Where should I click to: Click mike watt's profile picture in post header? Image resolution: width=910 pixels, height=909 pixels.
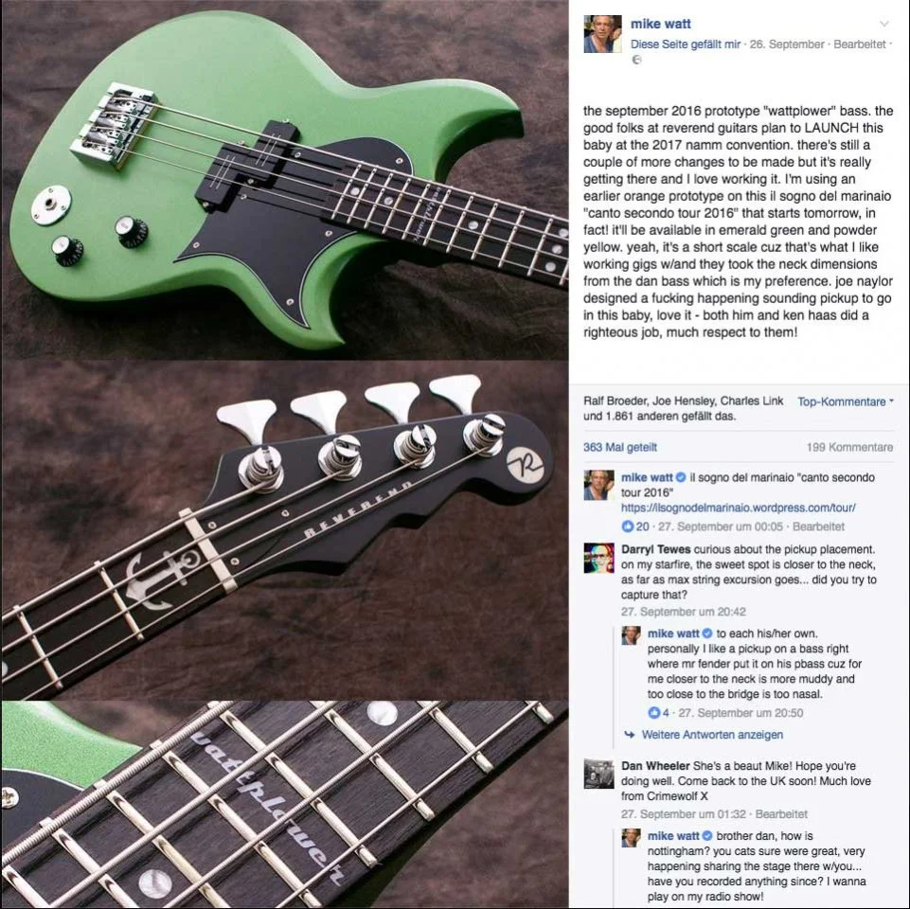[x=602, y=34]
